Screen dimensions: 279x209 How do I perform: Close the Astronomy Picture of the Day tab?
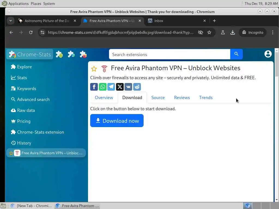tap(75, 21)
